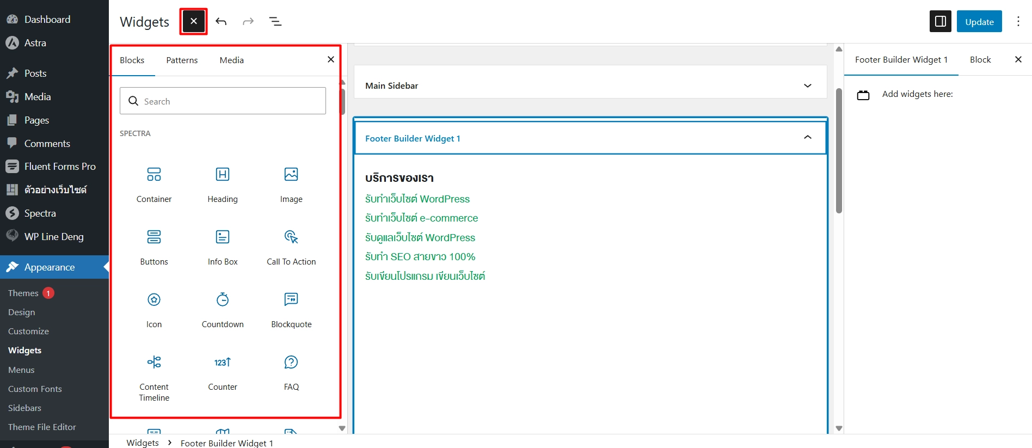The height and width of the screenshot is (448, 1032).
Task: Go to the Menus submenu
Action: (x=21, y=370)
